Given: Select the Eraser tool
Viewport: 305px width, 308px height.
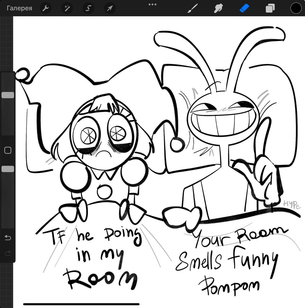Looking at the screenshot, I should (244, 8).
